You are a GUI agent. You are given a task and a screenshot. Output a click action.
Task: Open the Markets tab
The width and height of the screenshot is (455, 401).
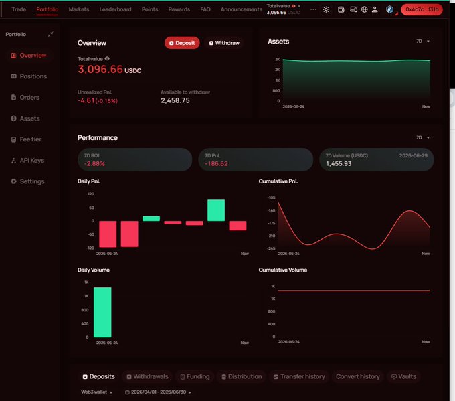tap(79, 9)
